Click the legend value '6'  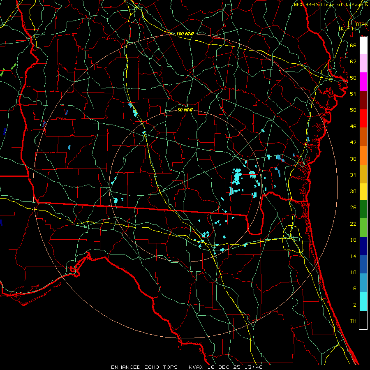click(355, 289)
